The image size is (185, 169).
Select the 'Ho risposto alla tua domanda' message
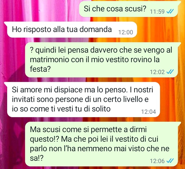click(71, 29)
